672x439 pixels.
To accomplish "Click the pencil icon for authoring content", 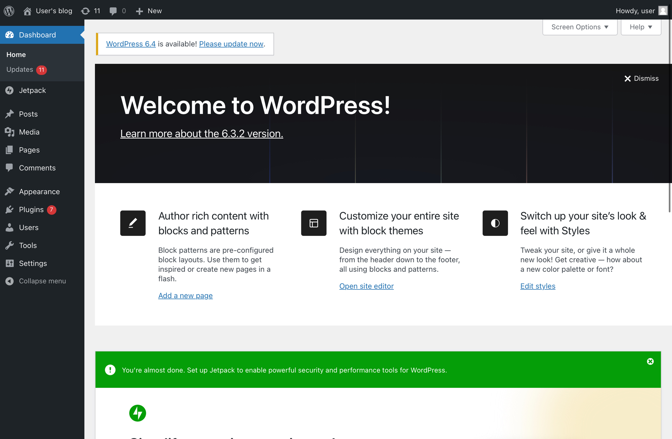I will pyautogui.click(x=133, y=223).
